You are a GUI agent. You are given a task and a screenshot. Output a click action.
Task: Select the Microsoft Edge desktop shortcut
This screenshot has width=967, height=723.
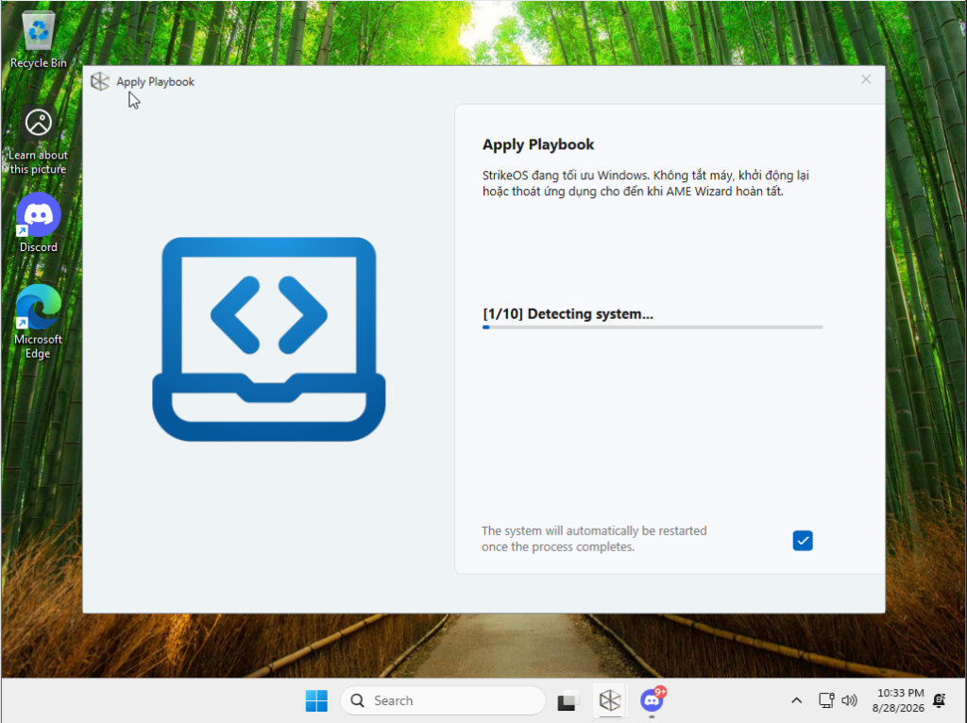tap(38, 322)
